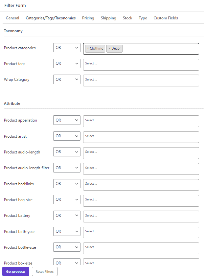Viewport: 204px width, 276px height.
Task: Open the Product backlinks operator dropdown
Action: click(66, 183)
